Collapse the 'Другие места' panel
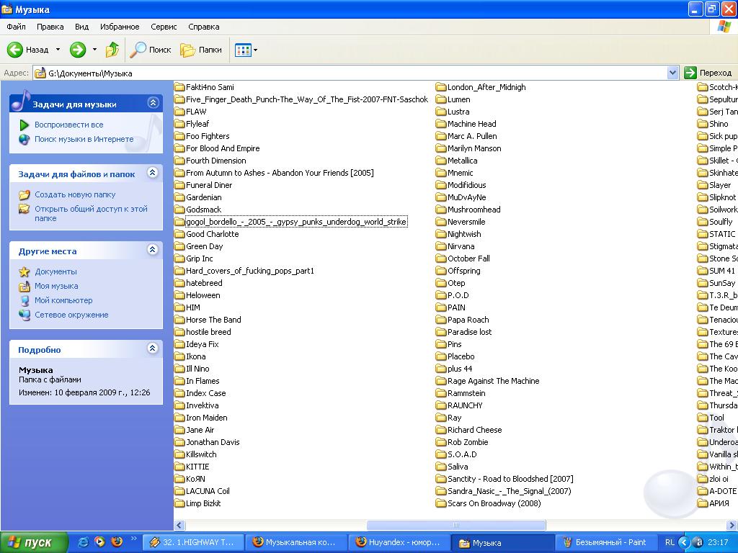This screenshot has height=553, width=738. pos(152,250)
